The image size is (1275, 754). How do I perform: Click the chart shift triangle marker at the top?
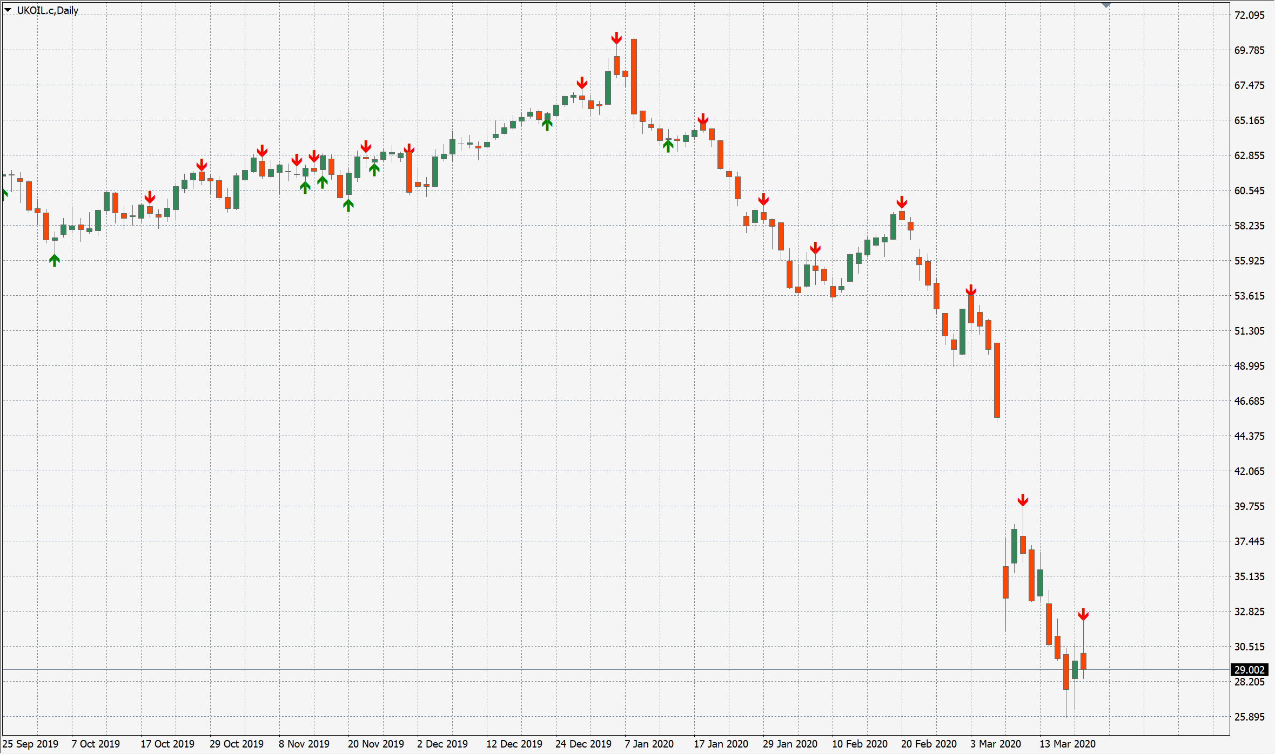pyautogui.click(x=1106, y=5)
